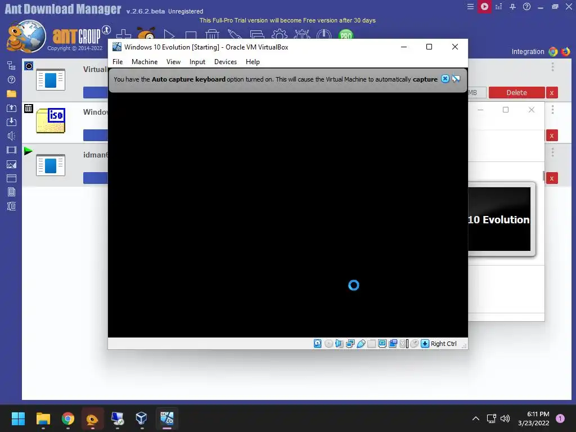Click the display icon in VM status bar
This screenshot has width=576, height=432.
coord(382,344)
